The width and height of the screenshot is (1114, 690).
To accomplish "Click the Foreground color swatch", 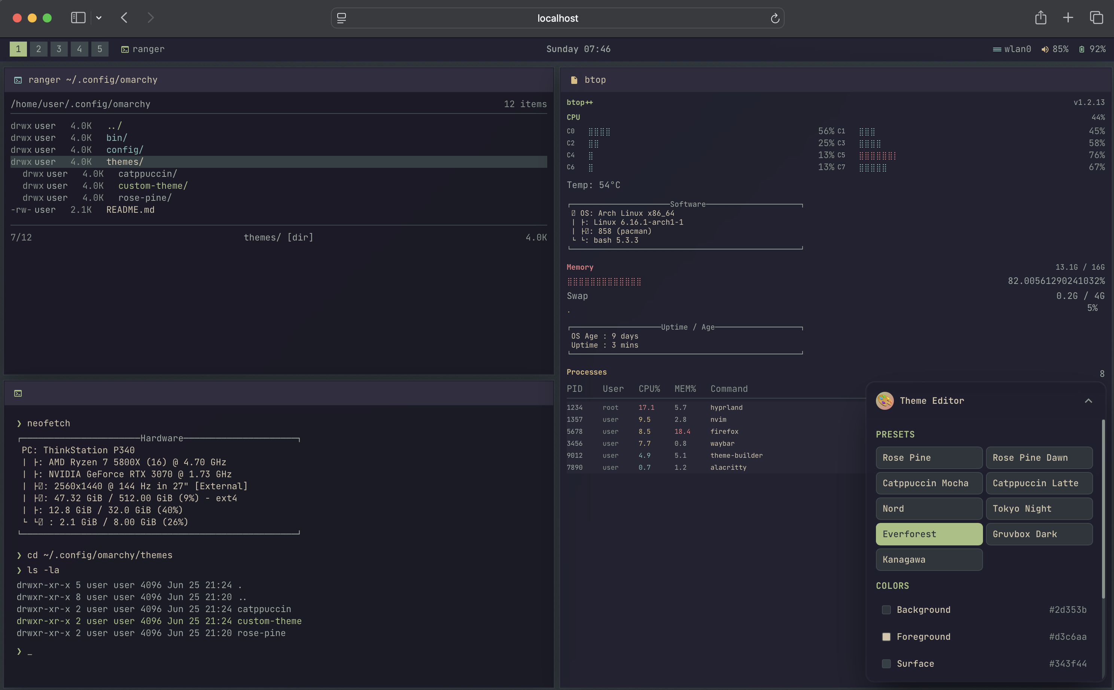I will pyautogui.click(x=886, y=636).
